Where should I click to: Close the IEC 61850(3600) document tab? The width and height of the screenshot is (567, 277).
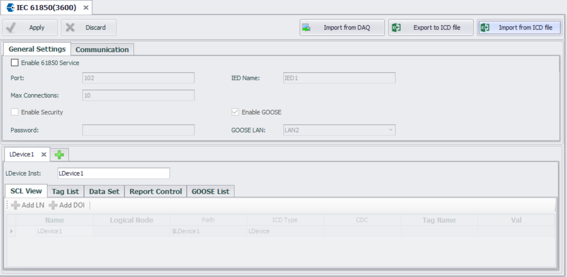click(86, 8)
